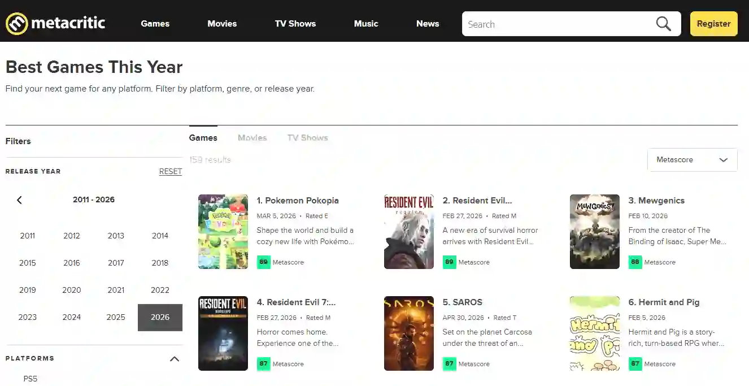Filter by release year 2019
749x386 pixels.
click(28, 290)
